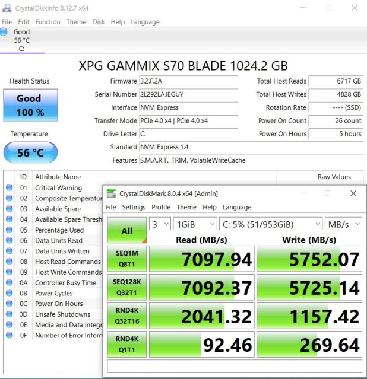
Task: Open Settings menu in CrystalDiskMark
Action: pyautogui.click(x=134, y=207)
